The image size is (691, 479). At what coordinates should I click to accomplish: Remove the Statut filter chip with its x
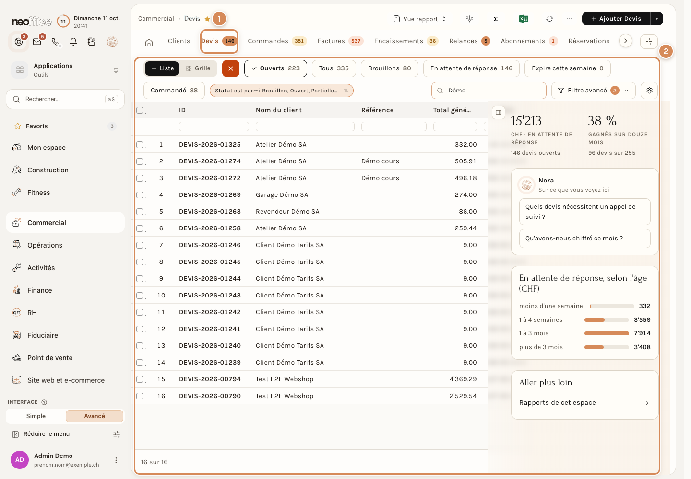click(346, 91)
